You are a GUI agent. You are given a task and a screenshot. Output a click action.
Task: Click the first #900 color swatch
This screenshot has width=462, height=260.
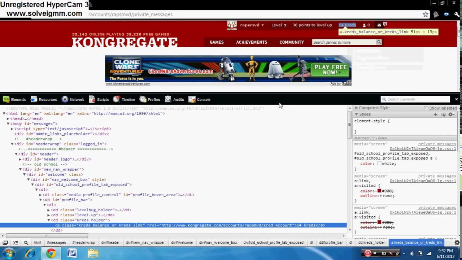[x=379, y=191]
